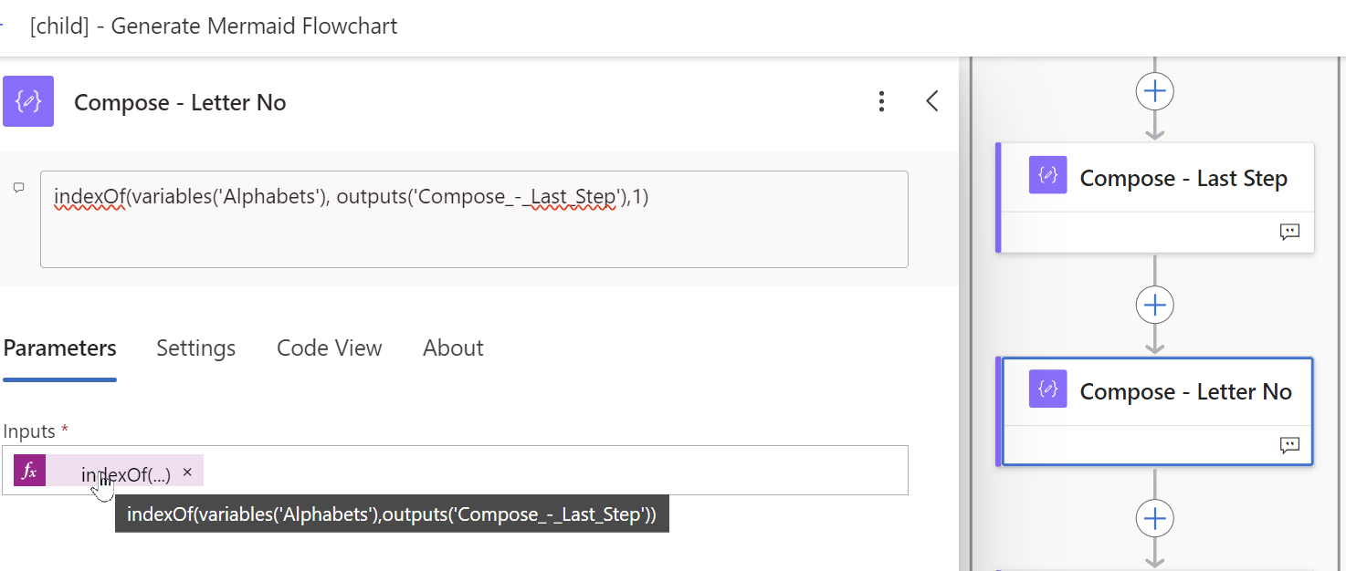This screenshot has width=1346, height=571.
Task: Select the Compose - Last Step card
Action: click(x=1155, y=177)
